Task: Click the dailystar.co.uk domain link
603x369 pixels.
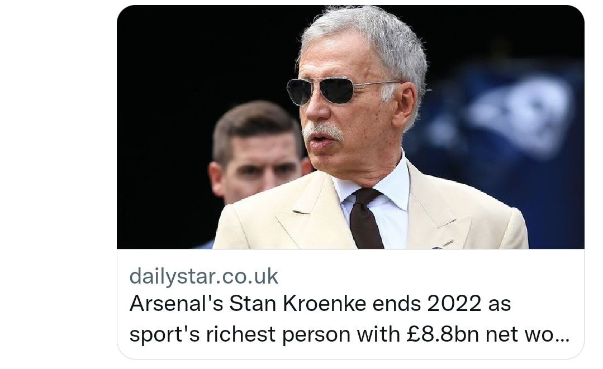Action: [x=203, y=276]
